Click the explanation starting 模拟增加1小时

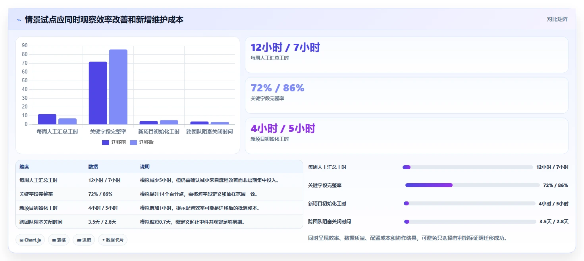[200, 208]
